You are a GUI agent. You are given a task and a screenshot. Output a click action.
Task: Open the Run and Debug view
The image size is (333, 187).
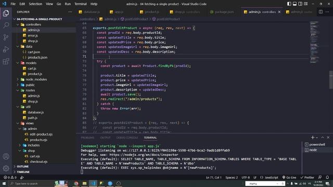[x=6, y=49]
